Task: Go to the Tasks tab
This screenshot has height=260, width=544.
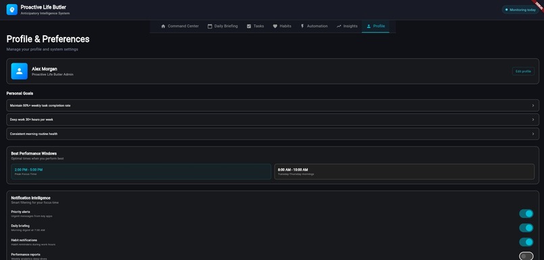Action: click(255, 26)
